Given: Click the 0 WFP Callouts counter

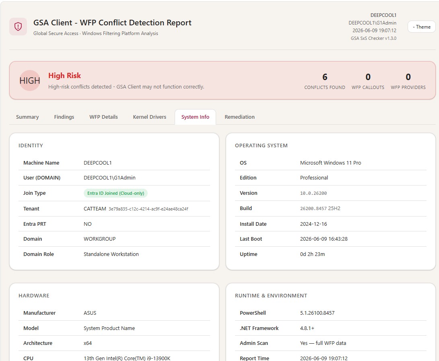Looking at the screenshot, I should [x=368, y=81].
